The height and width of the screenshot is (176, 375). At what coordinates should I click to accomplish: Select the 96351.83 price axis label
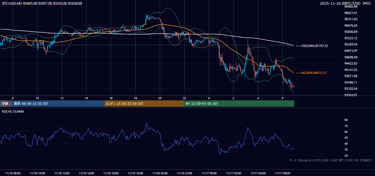click(351, 19)
